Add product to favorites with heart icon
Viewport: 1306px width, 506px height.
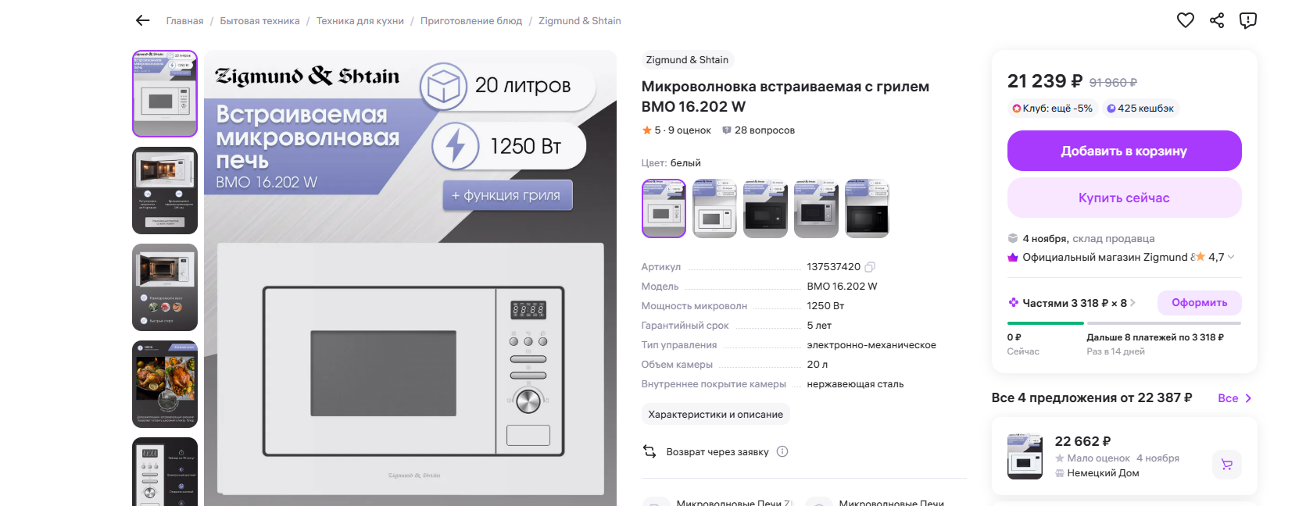(x=1186, y=20)
